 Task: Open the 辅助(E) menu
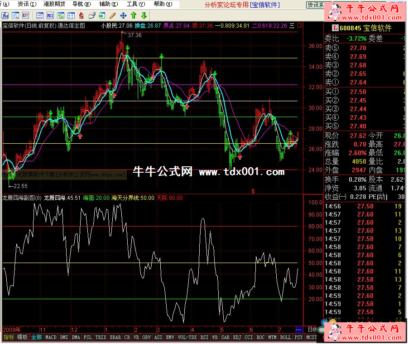coord(109,4)
